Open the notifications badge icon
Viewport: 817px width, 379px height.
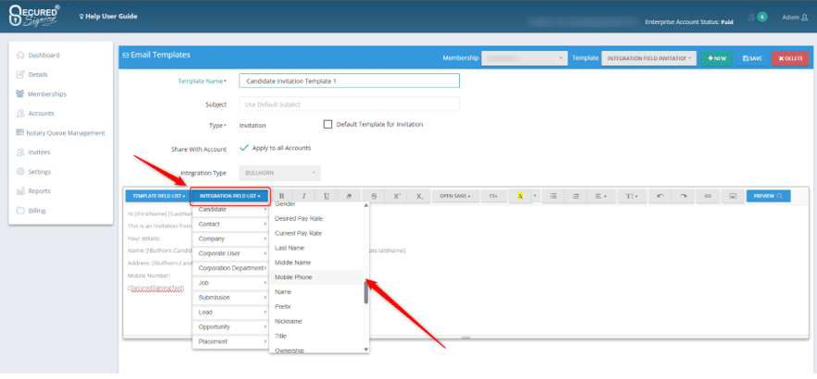[758, 18]
